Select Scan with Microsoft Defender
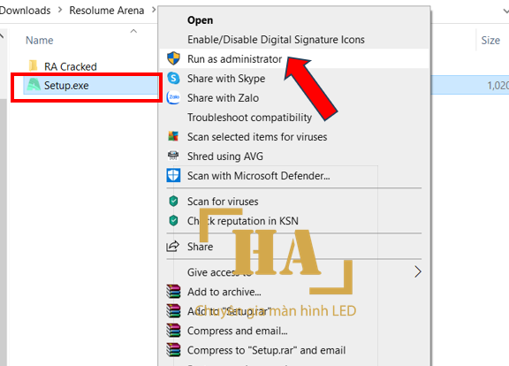This screenshot has width=509, height=366. tap(258, 176)
